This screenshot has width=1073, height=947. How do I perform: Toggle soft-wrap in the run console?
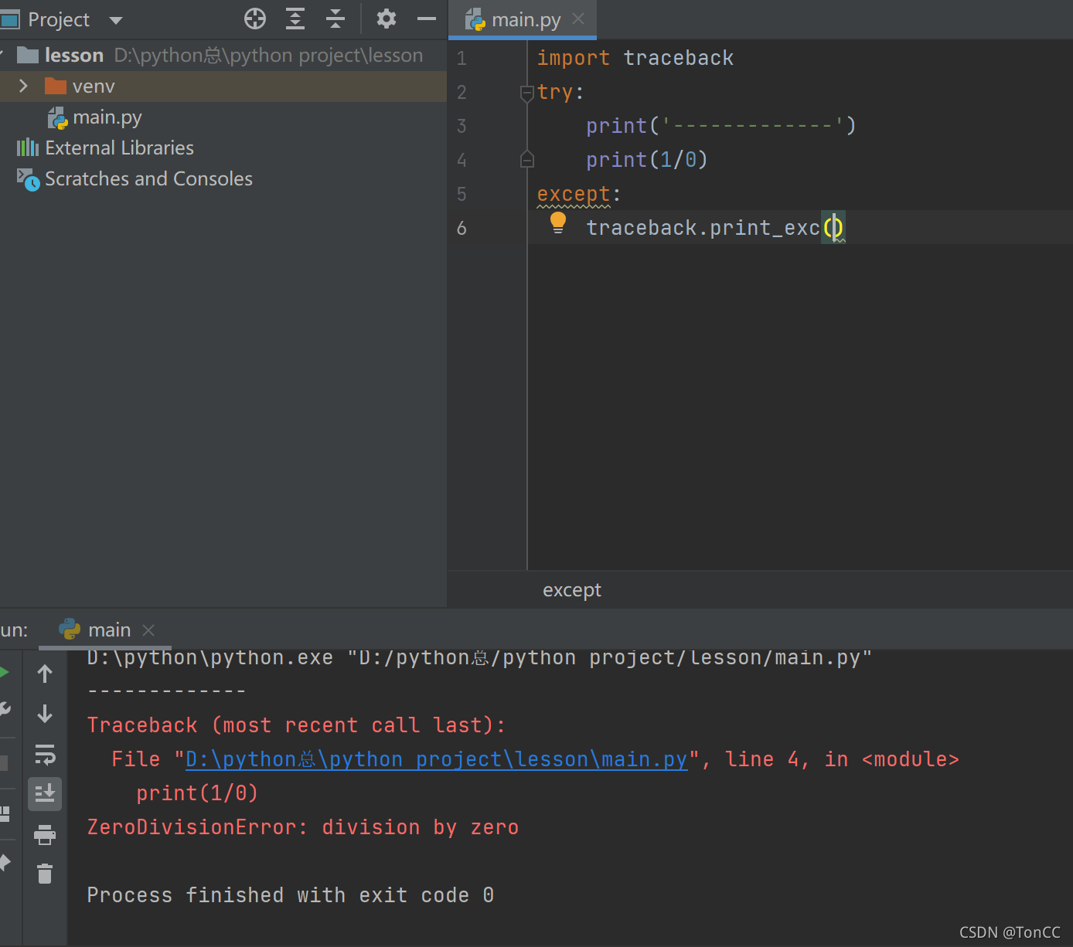click(x=45, y=754)
